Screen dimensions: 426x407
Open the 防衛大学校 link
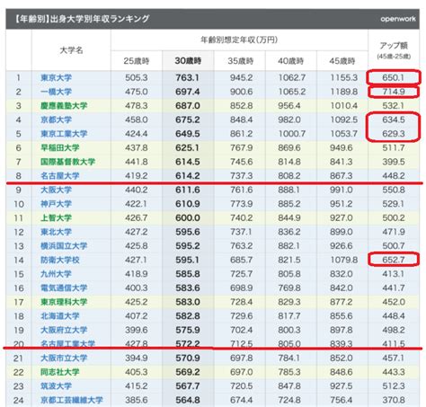pos(60,260)
